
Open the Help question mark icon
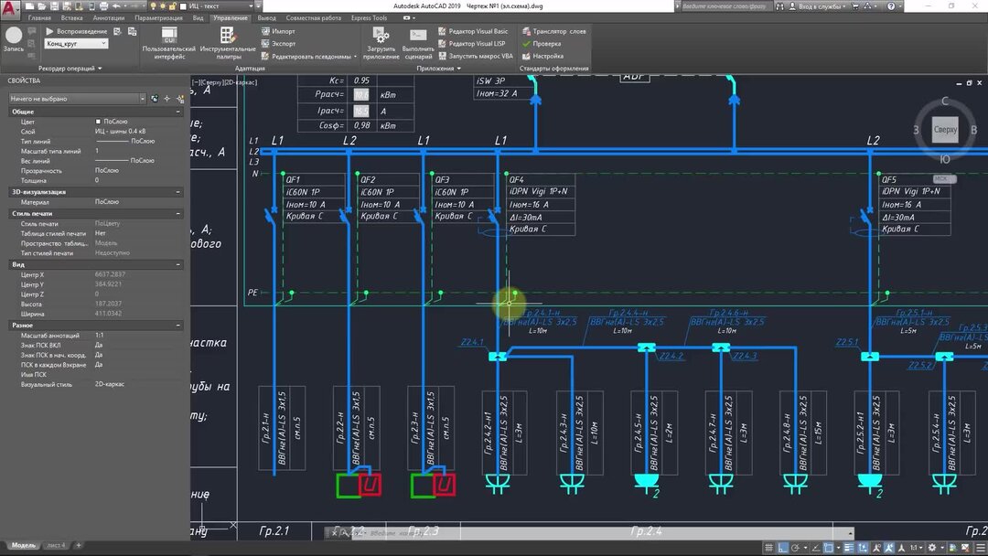coord(891,6)
